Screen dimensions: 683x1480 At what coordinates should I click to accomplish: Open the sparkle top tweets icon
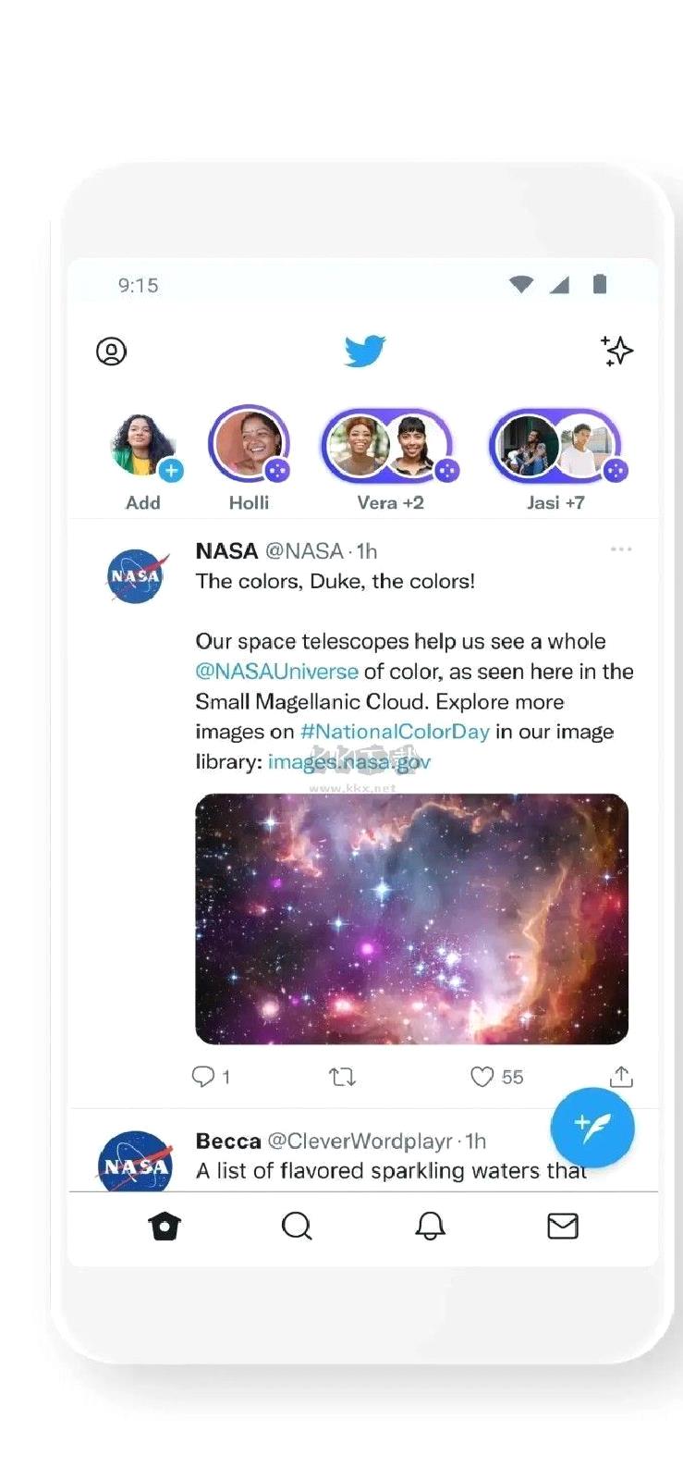pos(616,351)
